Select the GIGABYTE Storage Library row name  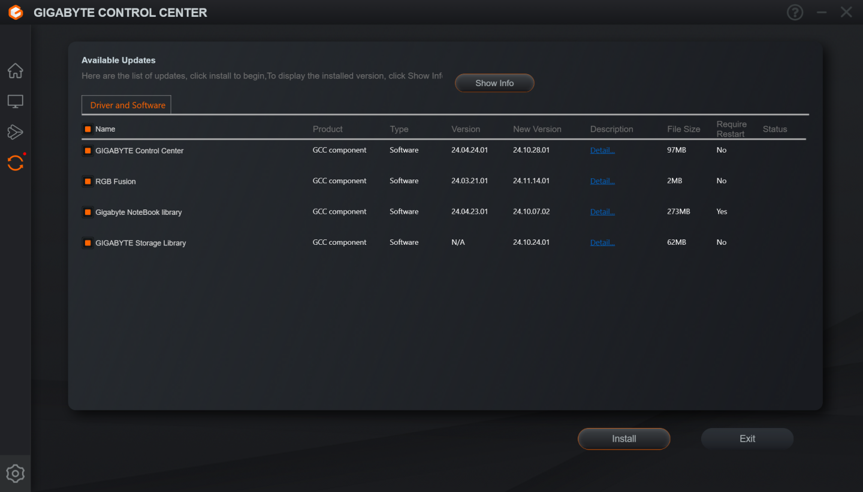point(141,243)
